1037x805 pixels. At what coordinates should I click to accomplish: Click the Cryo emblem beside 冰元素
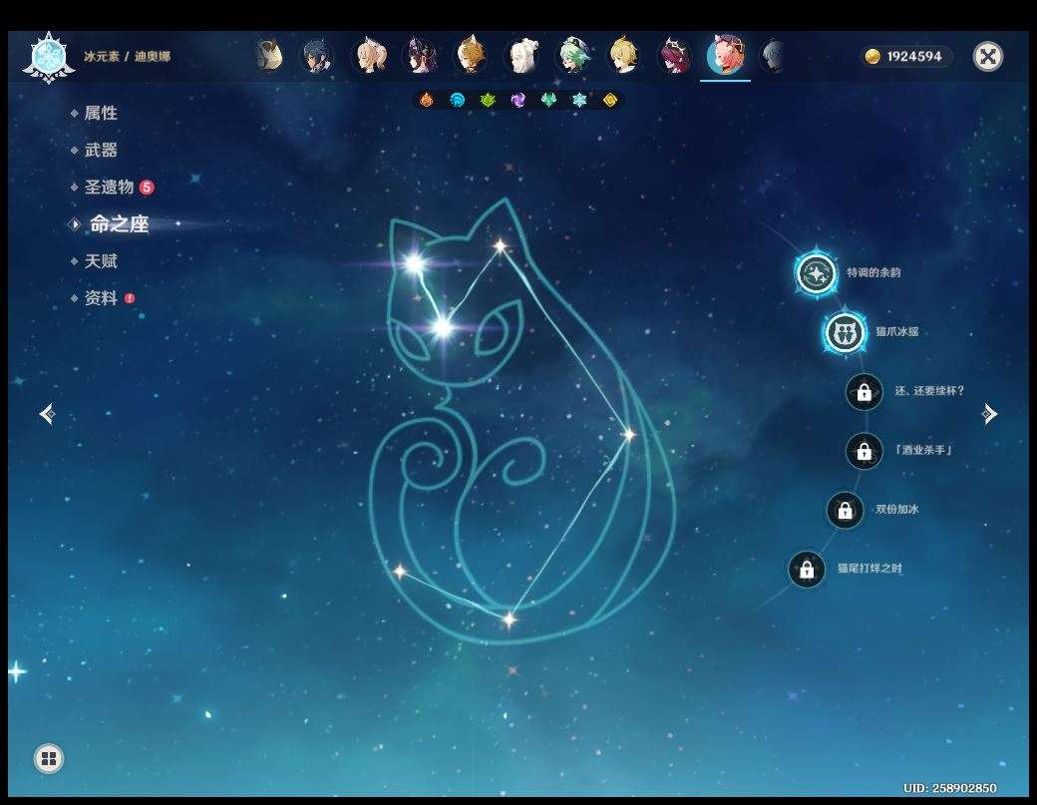point(48,58)
